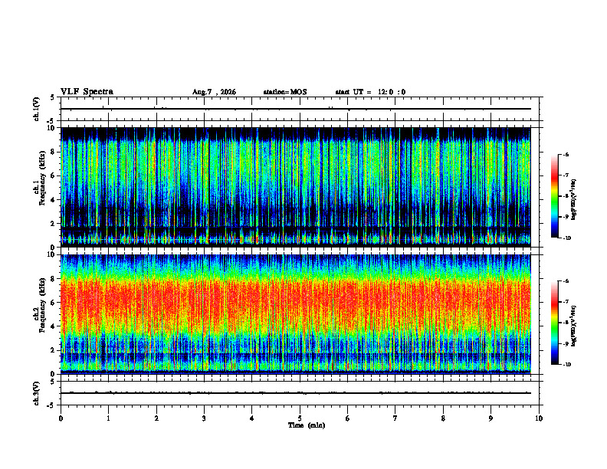Click the "station=MOS" header label
The height and width of the screenshot is (469, 607).
point(285,92)
